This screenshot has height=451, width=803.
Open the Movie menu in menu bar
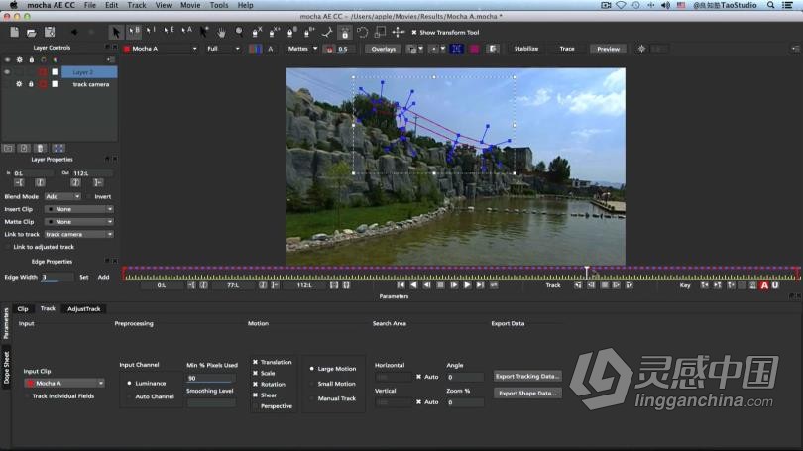[190, 5]
